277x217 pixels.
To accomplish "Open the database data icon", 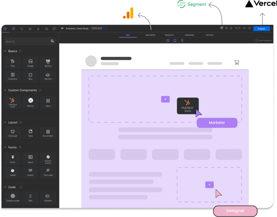I will point(46,29).
